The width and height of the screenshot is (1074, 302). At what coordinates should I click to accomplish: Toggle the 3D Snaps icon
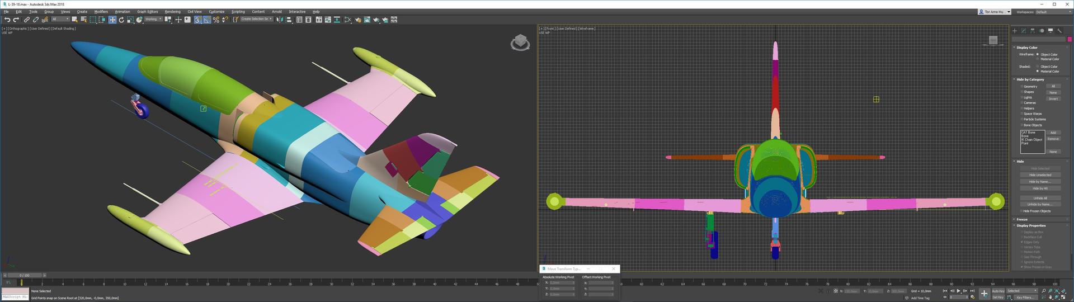(198, 20)
